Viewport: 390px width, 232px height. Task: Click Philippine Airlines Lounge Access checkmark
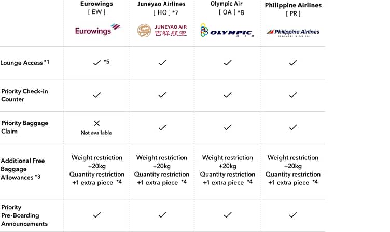point(293,63)
